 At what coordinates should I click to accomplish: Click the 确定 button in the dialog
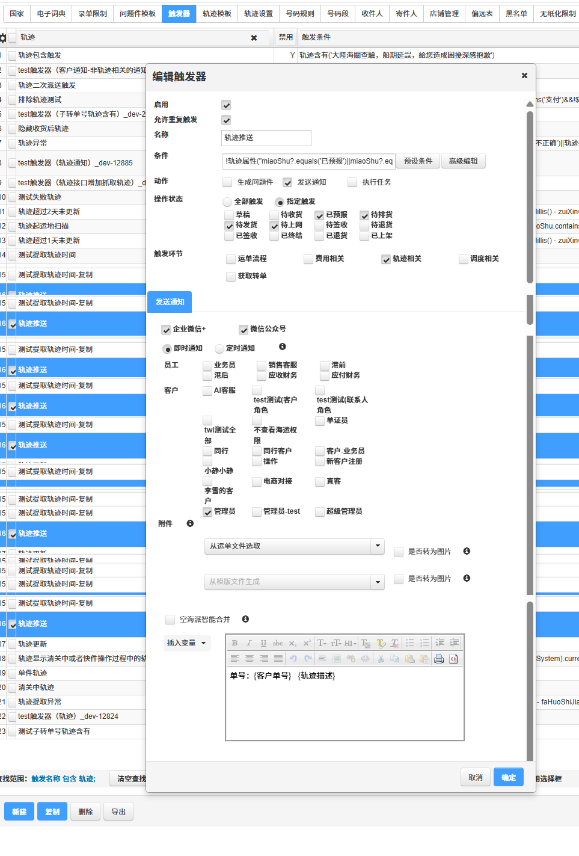click(509, 777)
